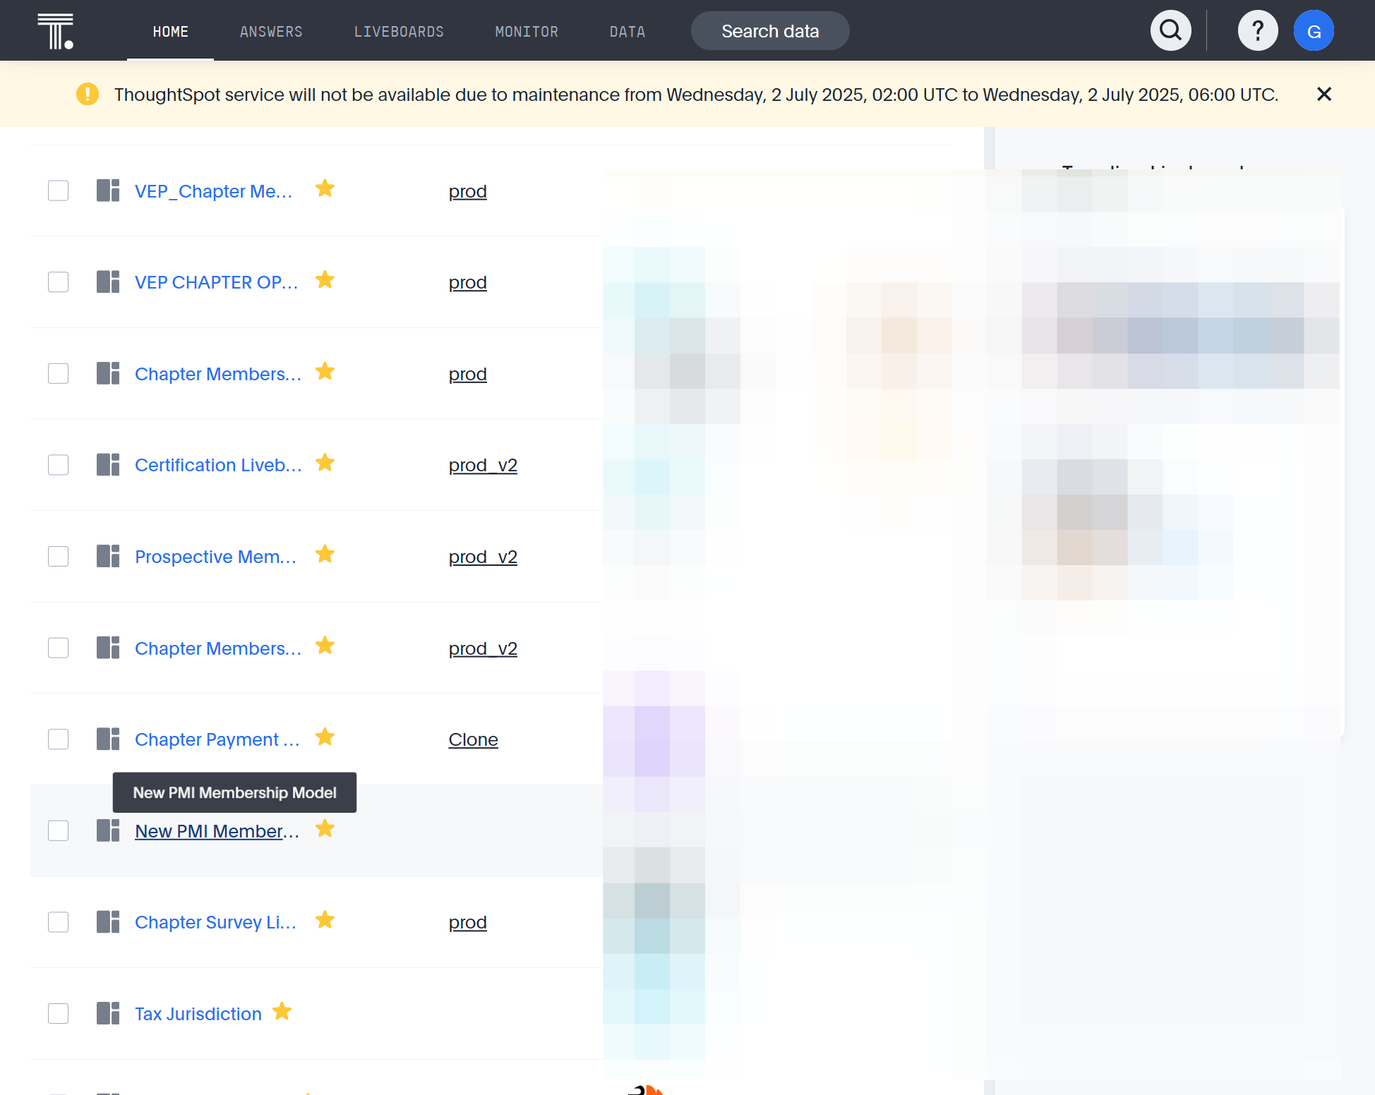Open the MONITOR tab
Image resolution: width=1375 pixels, height=1095 pixels.
[527, 32]
